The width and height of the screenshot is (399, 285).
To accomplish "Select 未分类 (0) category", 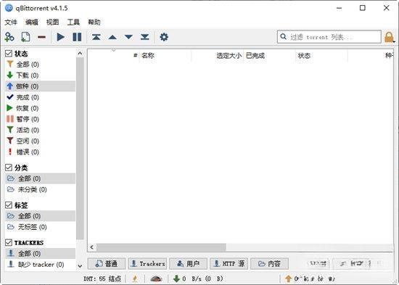I will click(40, 189).
